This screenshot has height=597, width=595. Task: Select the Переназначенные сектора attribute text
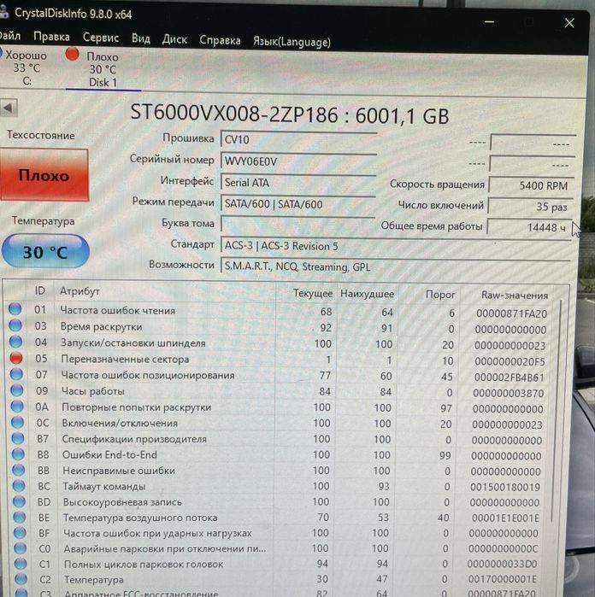click(x=125, y=359)
